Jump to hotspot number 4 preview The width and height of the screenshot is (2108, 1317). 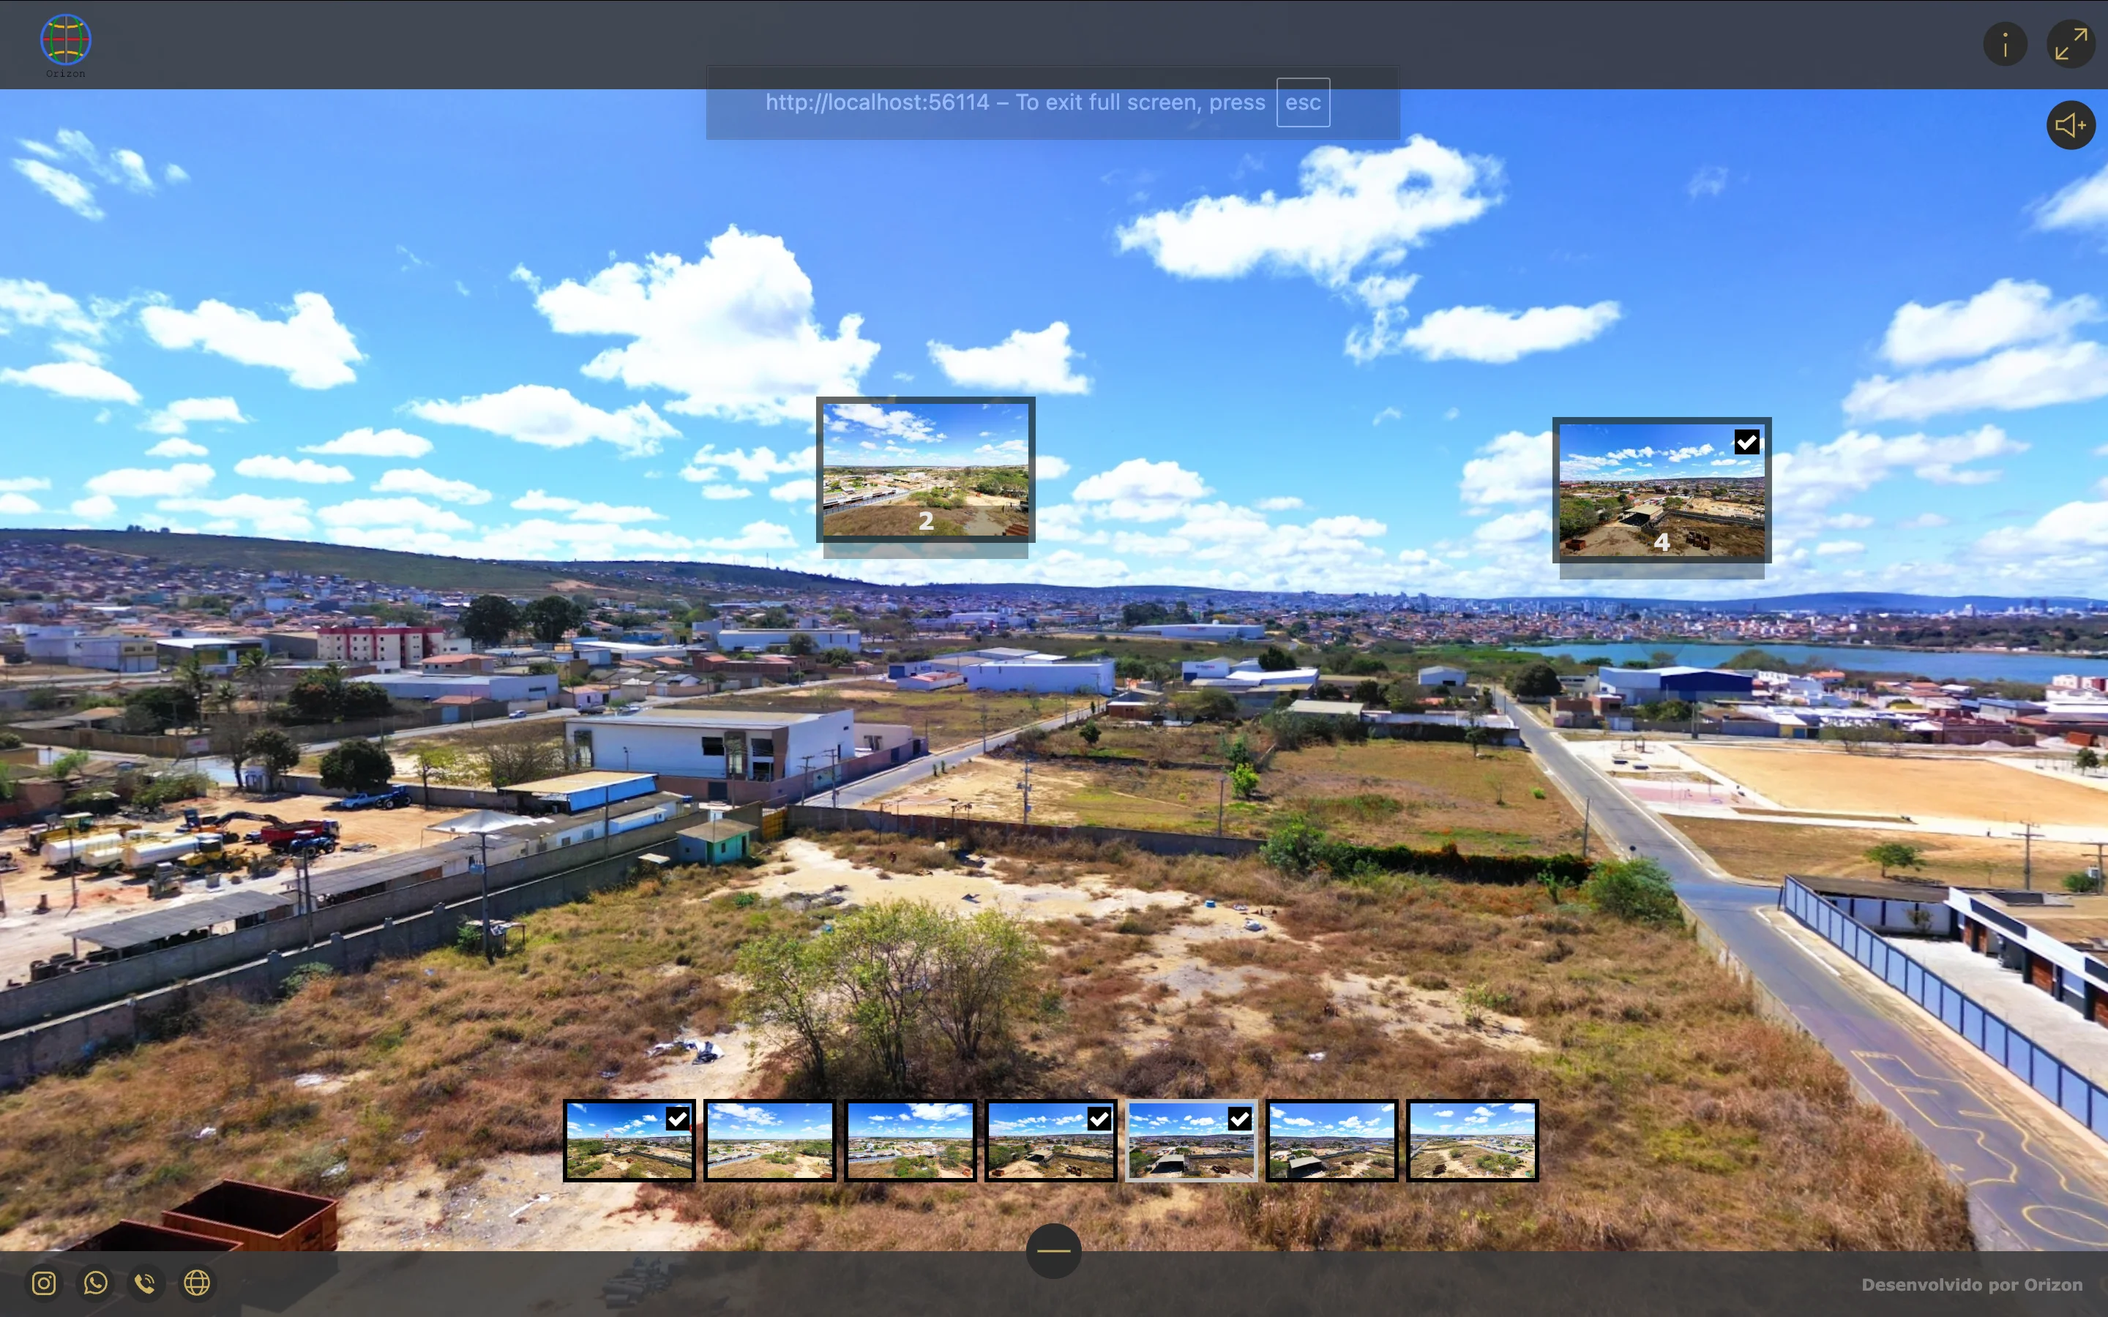1661,490
